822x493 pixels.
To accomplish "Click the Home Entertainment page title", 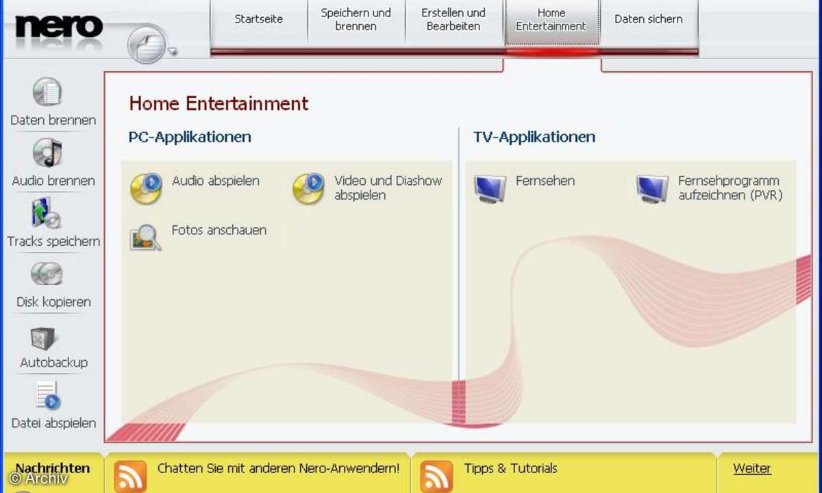I will pyautogui.click(x=219, y=103).
